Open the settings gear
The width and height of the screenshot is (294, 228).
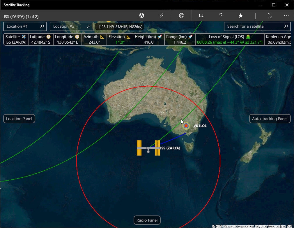coord(181,16)
